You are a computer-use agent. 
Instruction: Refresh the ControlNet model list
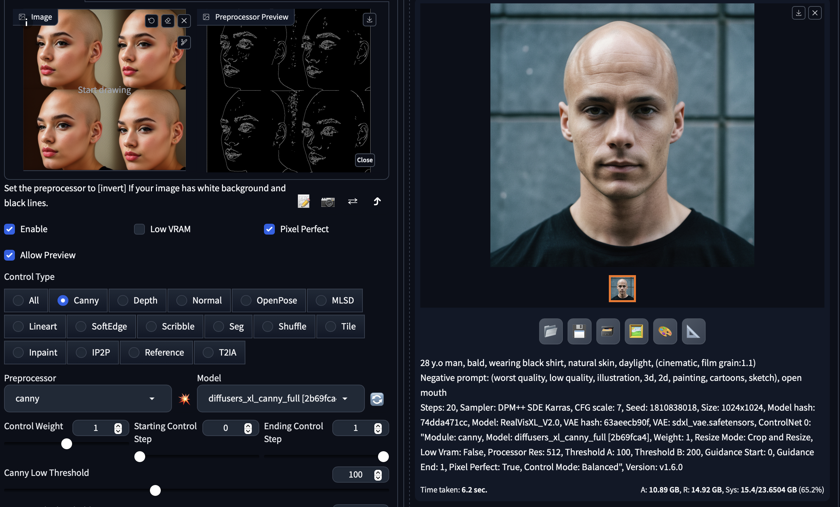(377, 399)
